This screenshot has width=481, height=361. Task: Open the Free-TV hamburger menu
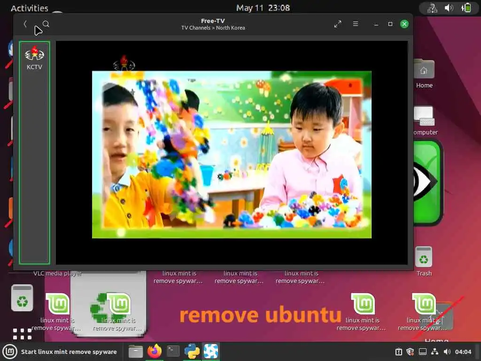[356, 24]
